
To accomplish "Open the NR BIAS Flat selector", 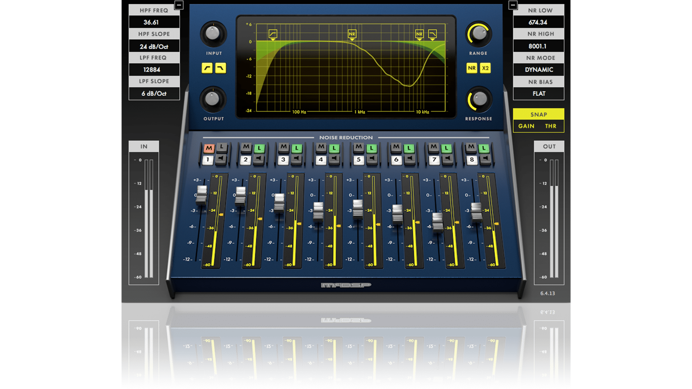I will (x=538, y=93).
